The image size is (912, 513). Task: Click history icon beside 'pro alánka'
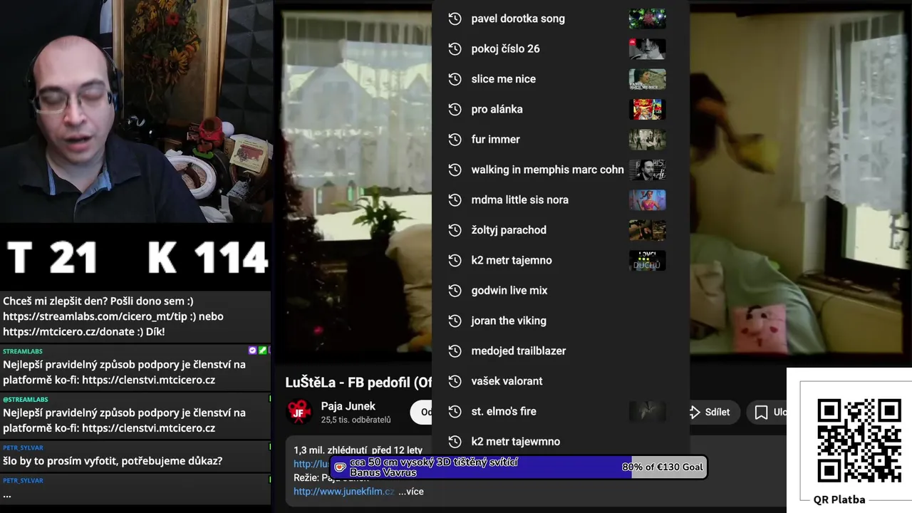point(455,109)
